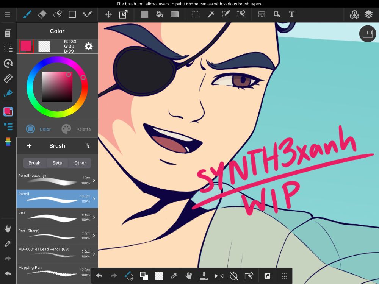Expand MB-000141 Lead Pencil (6B) chevron
The image size is (379, 284).
94,254
